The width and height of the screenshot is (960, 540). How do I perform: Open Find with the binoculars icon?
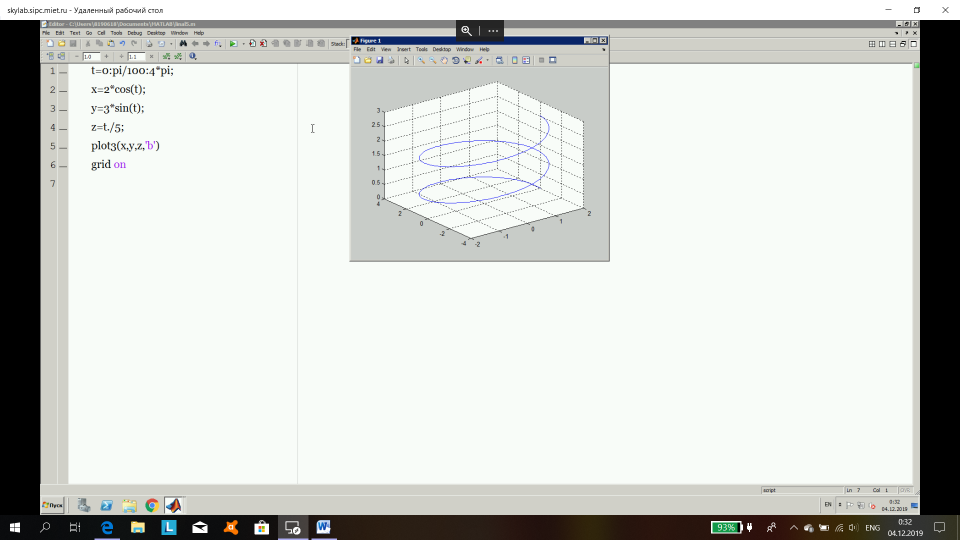click(183, 43)
